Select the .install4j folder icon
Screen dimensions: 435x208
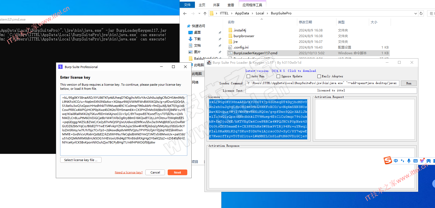pos(230,30)
